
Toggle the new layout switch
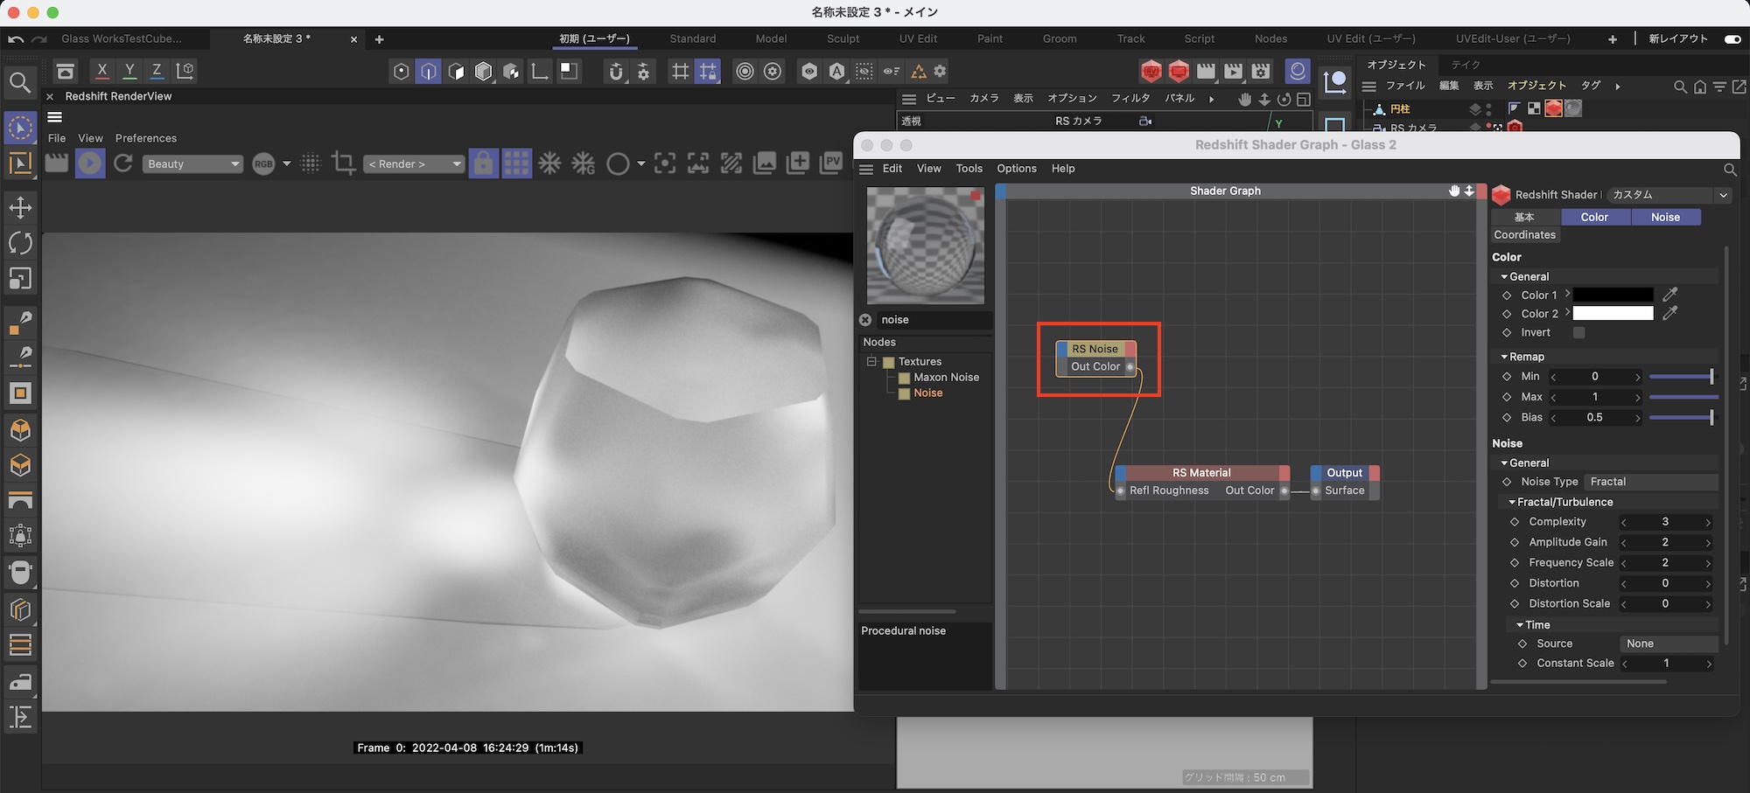click(1732, 39)
